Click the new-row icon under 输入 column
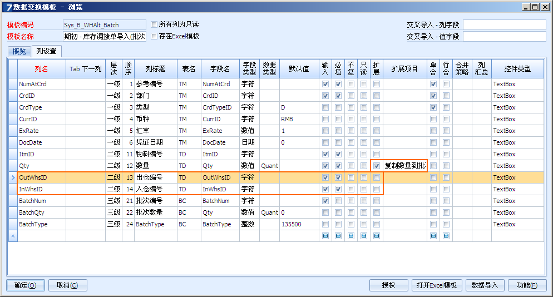553x297 pixels. [325, 236]
